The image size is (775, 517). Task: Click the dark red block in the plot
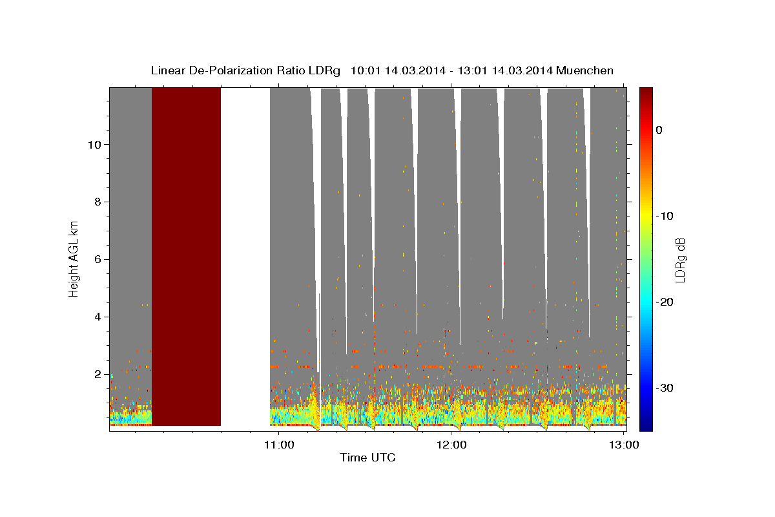pyautogui.click(x=186, y=257)
